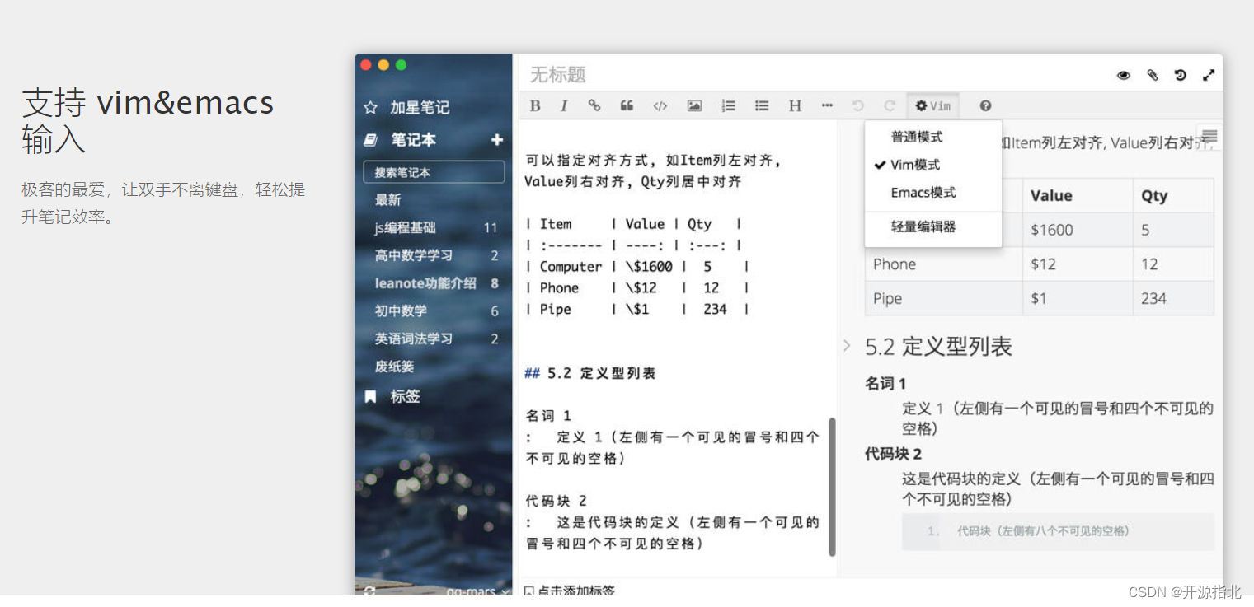
Task: Apply italic formatting
Action: pos(564,105)
